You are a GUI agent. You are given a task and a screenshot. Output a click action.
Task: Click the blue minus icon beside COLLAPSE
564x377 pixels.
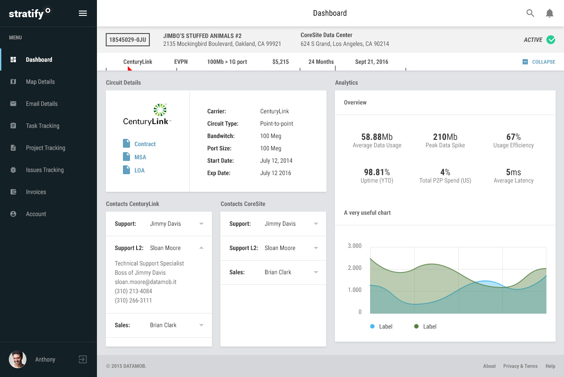coord(525,62)
